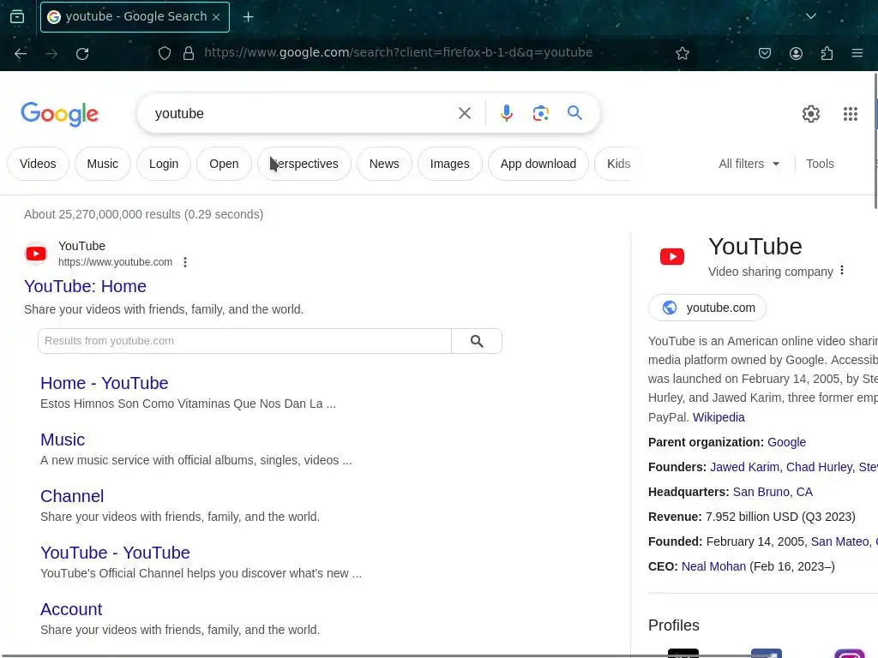The width and height of the screenshot is (878, 658).
Task: Open more options in YouTube knowledge panel
Action: (842, 271)
